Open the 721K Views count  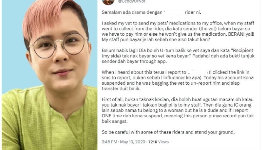tap(158, 142)
